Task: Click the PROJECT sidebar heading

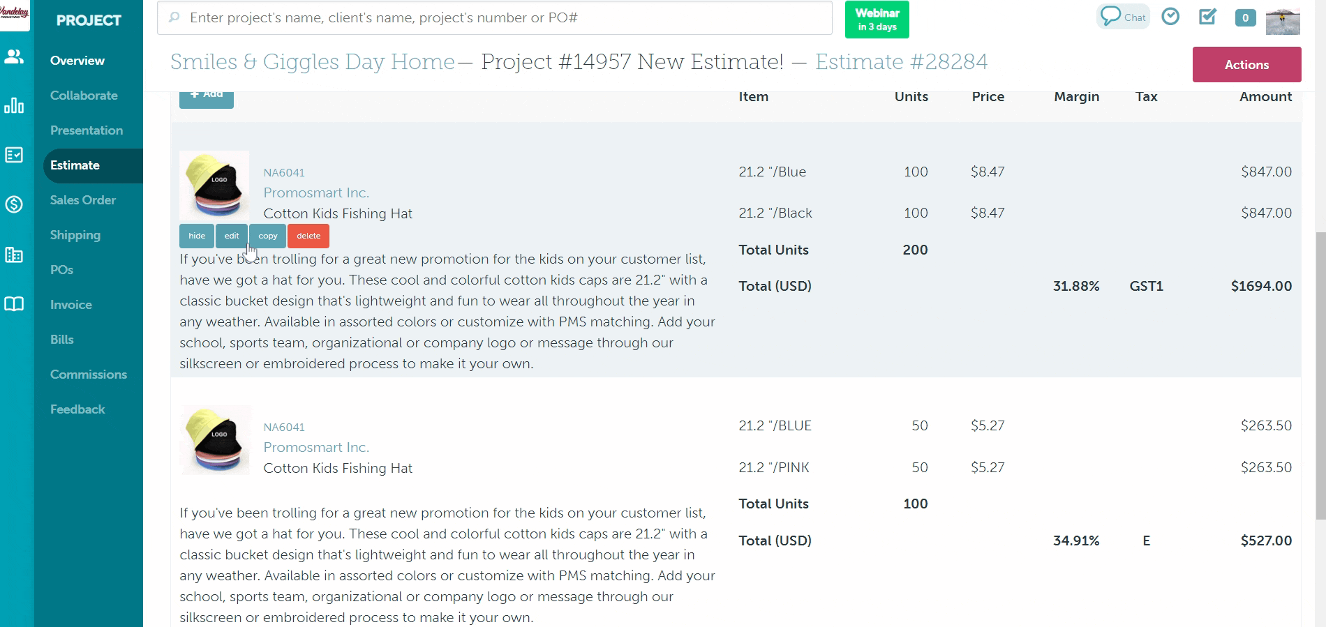Action: click(x=89, y=20)
